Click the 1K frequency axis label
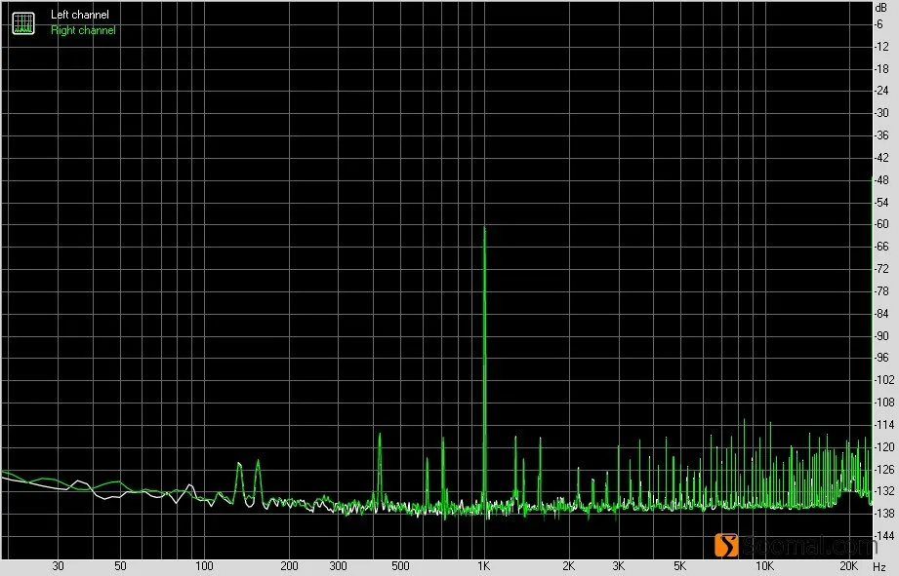Viewport: 899px width, 576px height. click(484, 566)
